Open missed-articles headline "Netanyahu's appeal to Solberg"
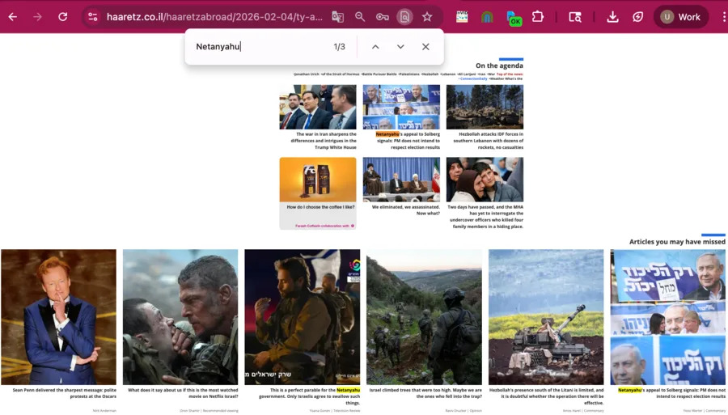This screenshot has height=415, width=728. point(672,393)
